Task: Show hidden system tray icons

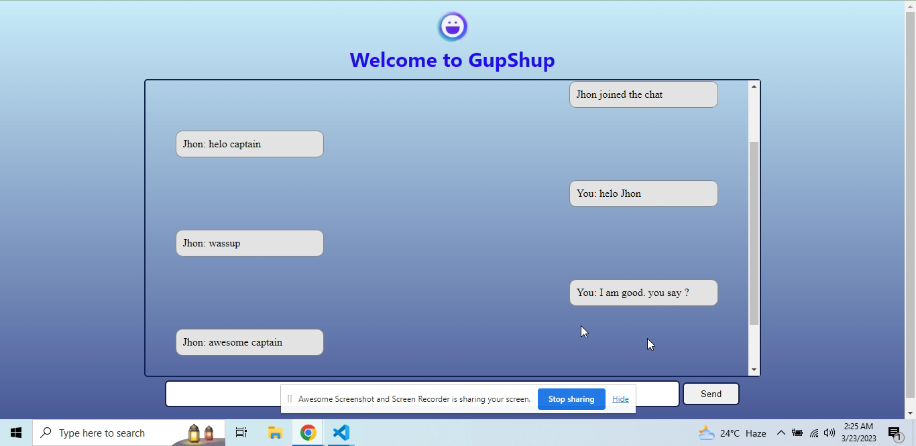Action: pyautogui.click(x=781, y=433)
